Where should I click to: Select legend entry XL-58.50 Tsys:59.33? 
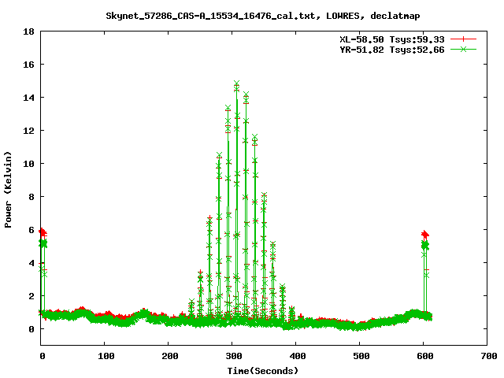pos(392,39)
